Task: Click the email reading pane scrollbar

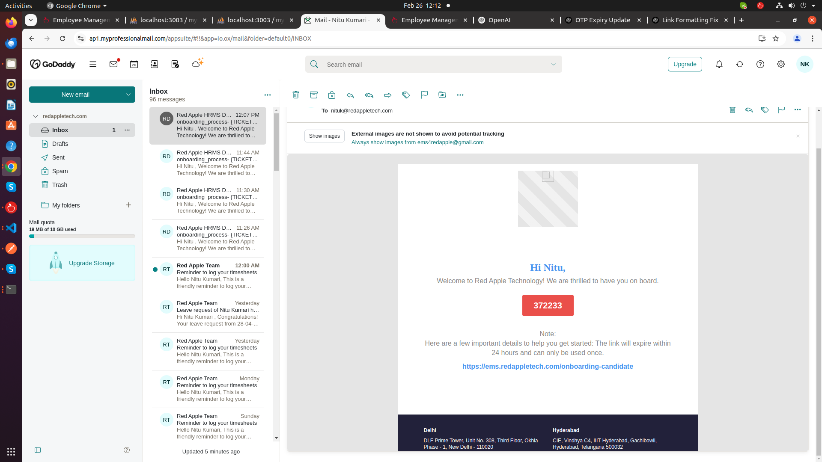Action: 819,302
